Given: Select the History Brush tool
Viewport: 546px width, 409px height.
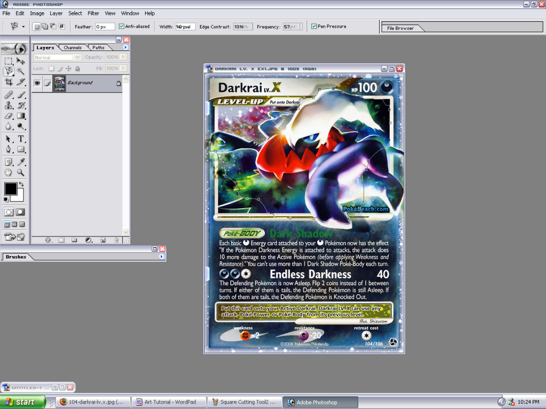Looking at the screenshot, I should [21, 105].
